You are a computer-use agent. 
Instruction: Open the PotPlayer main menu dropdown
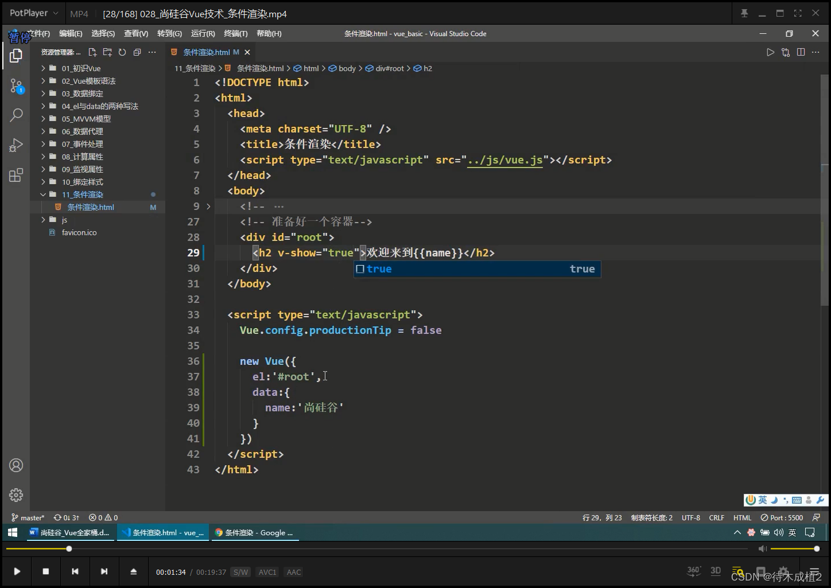(34, 13)
